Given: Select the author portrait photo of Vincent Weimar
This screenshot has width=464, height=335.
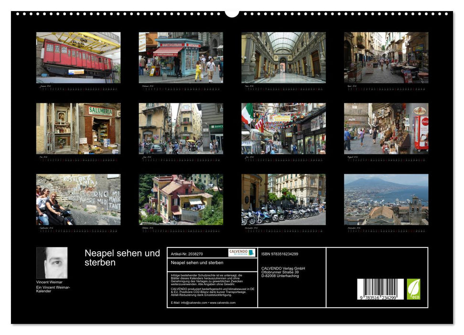Looking at the screenshot, I should (x=52, y=261).
